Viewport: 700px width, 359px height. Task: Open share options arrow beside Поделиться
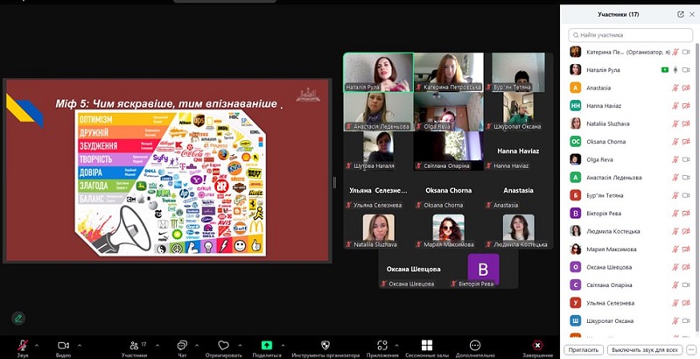point(282,345)
